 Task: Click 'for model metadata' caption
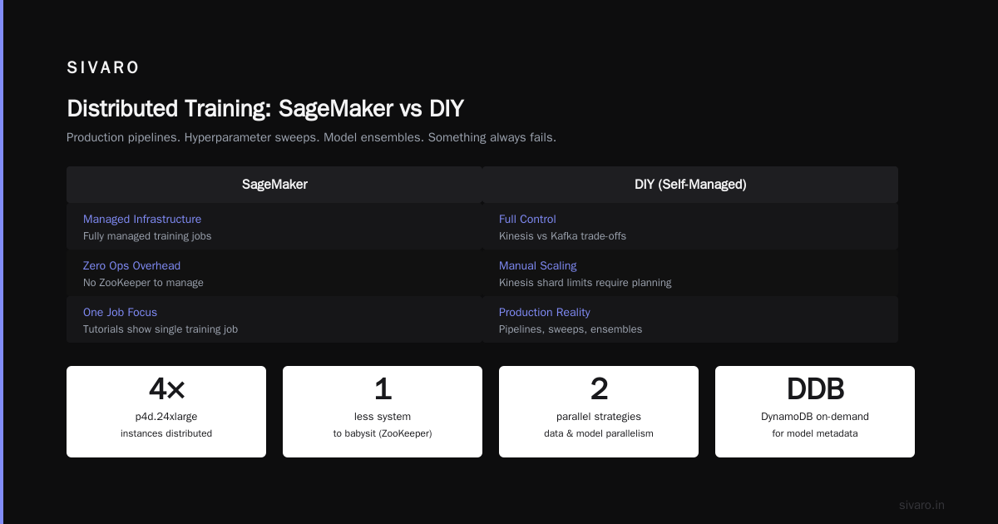coord(815,433)
